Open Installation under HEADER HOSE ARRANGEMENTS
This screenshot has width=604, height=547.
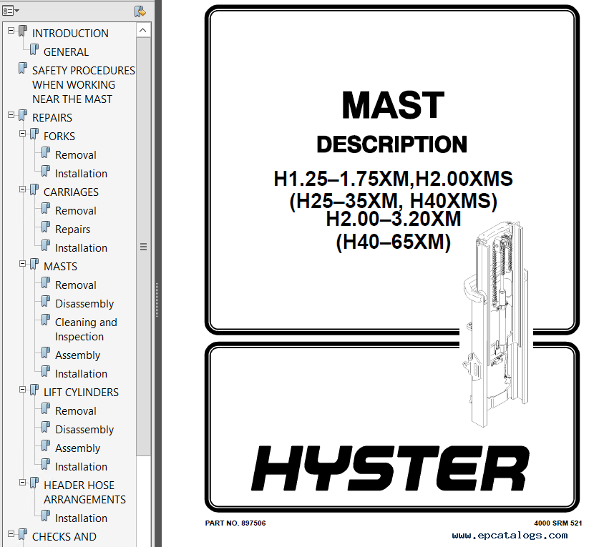coord(81,518)
